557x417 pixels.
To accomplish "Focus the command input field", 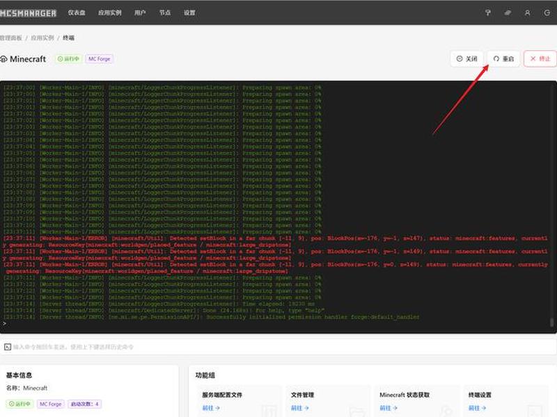I will click(x=278, y=347).
